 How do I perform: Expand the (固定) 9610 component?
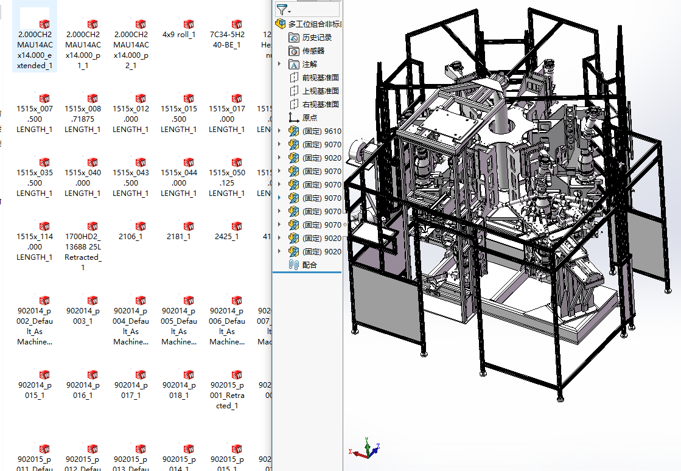pos(279,131)
